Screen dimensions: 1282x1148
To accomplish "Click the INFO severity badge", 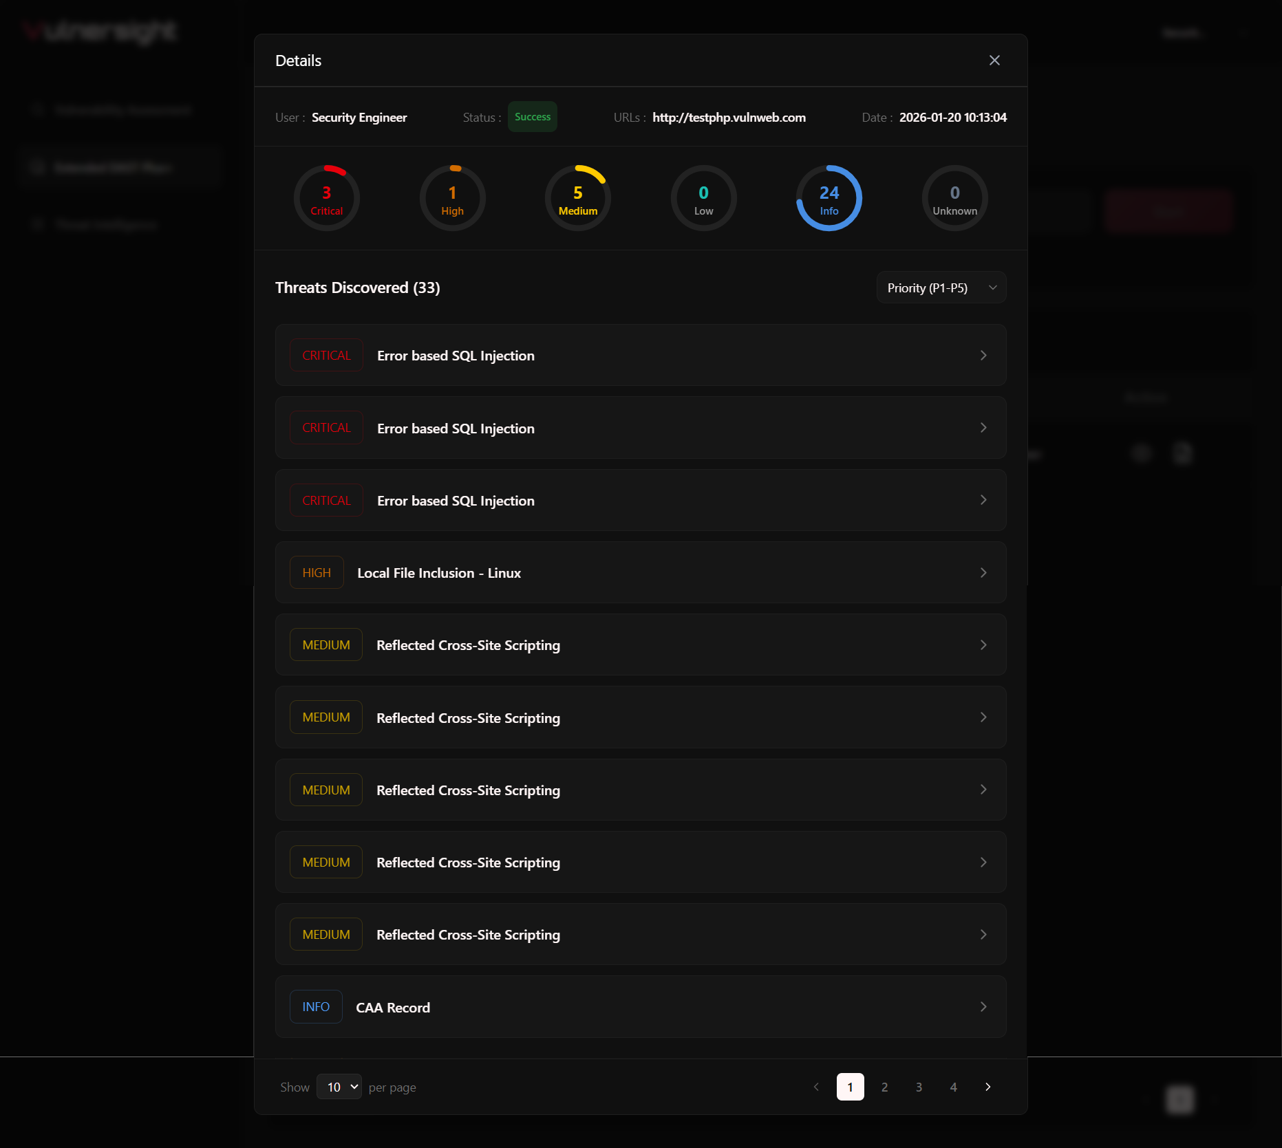I will pos(316,1007).
